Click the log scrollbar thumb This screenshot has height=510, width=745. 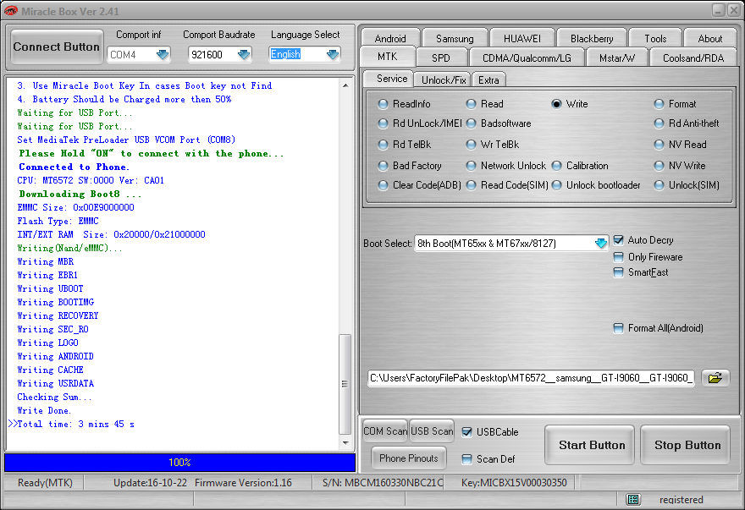pos(345,384)
